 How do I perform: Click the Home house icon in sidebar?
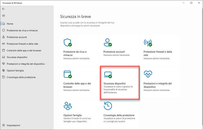click(x=3, y=24)
